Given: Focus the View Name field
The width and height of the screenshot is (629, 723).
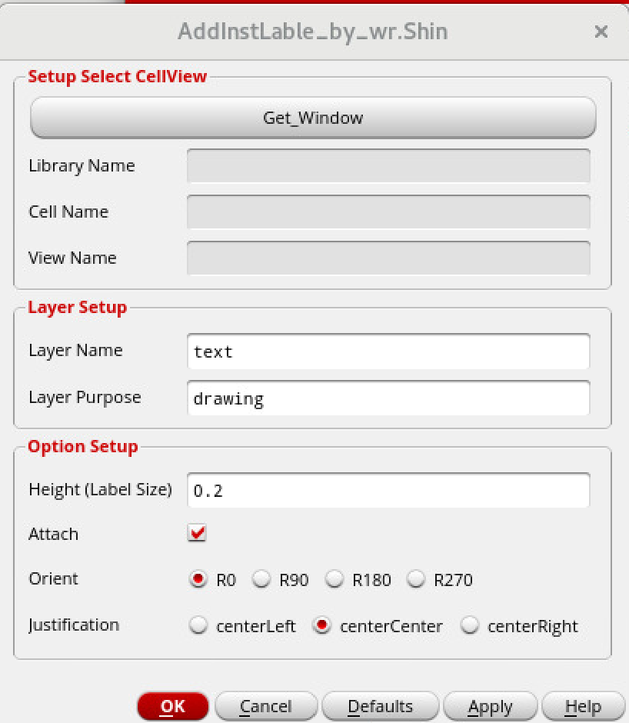Looking at the screenshot, I should pyautogui.click(x=388, y=258).
